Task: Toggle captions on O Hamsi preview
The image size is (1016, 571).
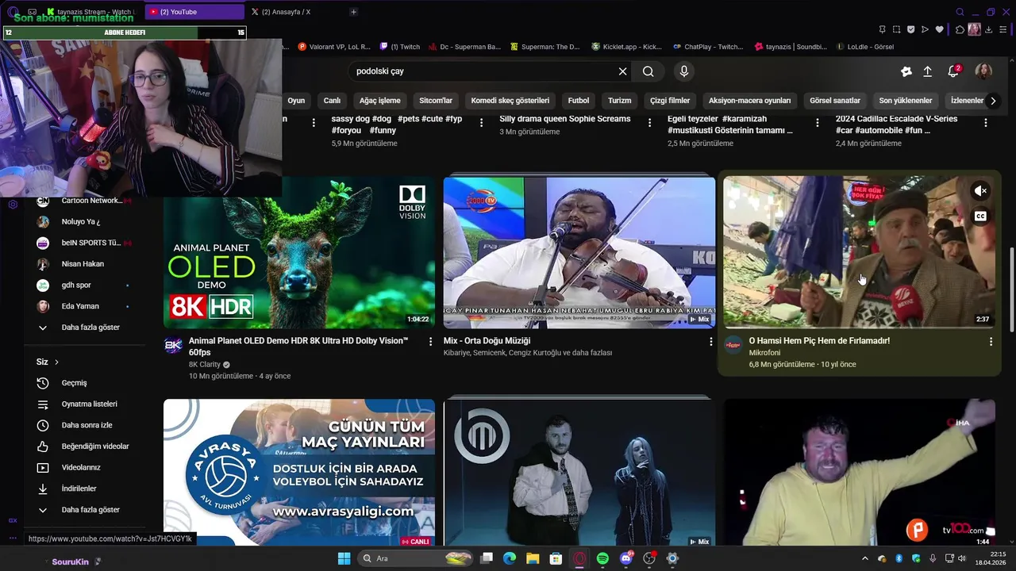Action: [981, 217]
